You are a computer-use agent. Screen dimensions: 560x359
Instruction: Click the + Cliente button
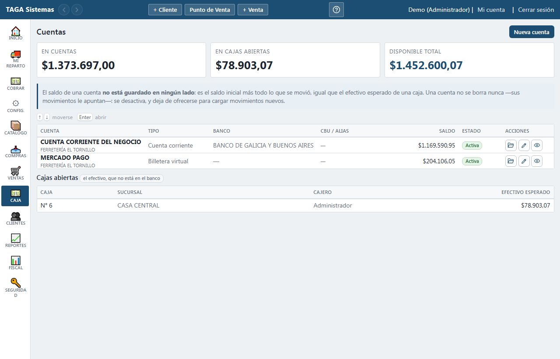click(165, 10)
